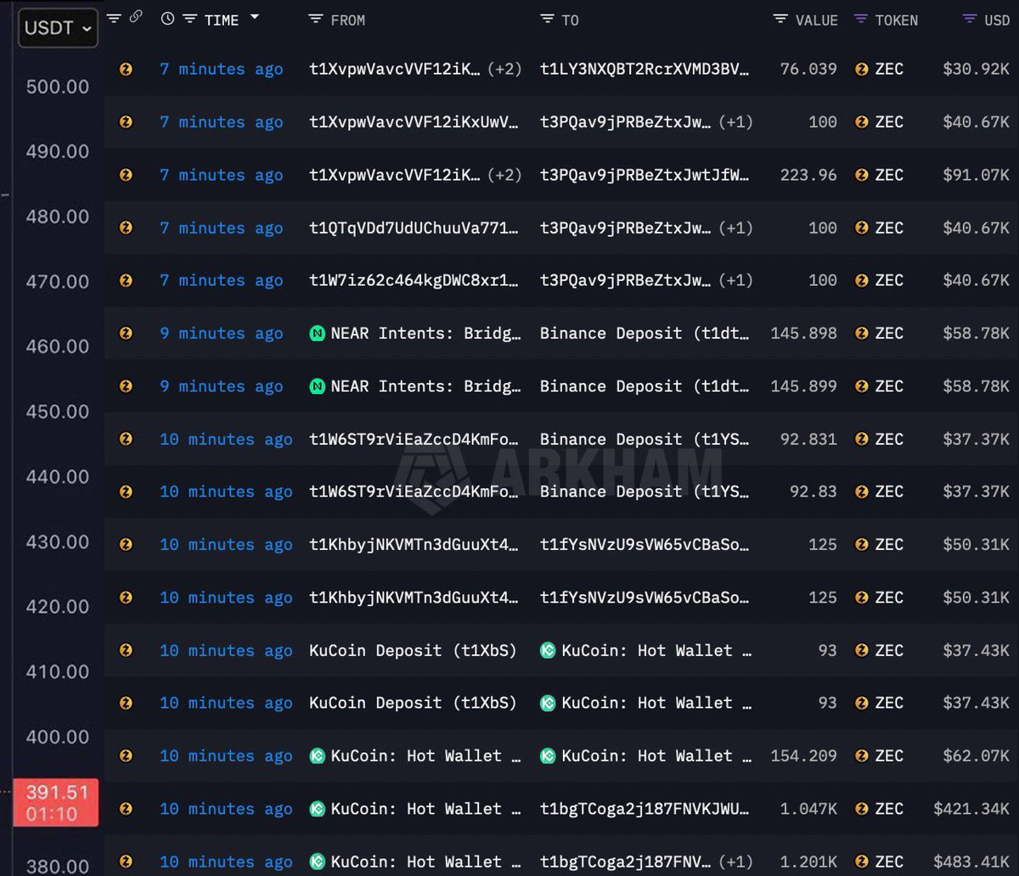Open the '9 minutes ago' link in the 145.898 row
Screen dimensions: 1019x876
point(222,334)
